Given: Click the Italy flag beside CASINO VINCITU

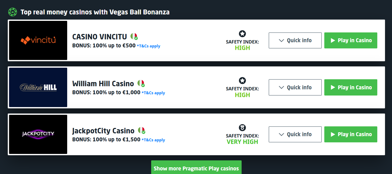Looking at the screenshot, I should pos(134,36).
